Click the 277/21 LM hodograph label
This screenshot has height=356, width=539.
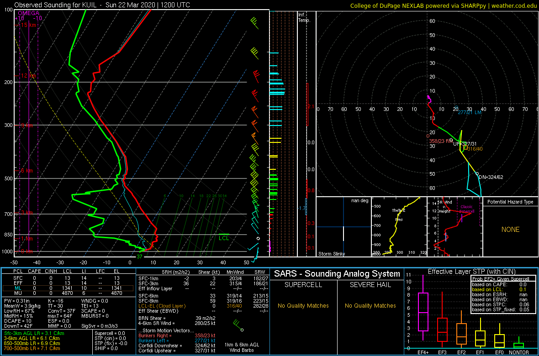470,112
